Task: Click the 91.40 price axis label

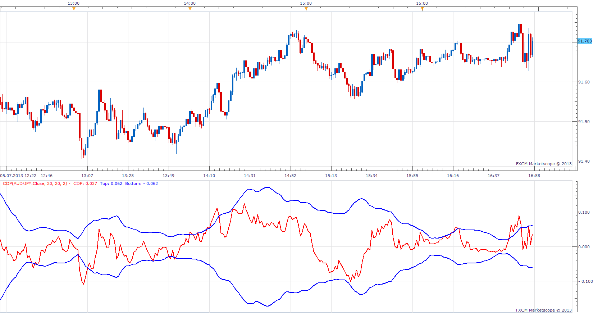Action: tap(584, 161)
